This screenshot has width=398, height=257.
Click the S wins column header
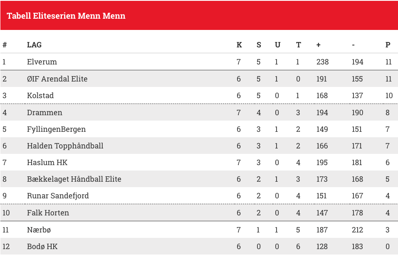(x=259, y=45)
